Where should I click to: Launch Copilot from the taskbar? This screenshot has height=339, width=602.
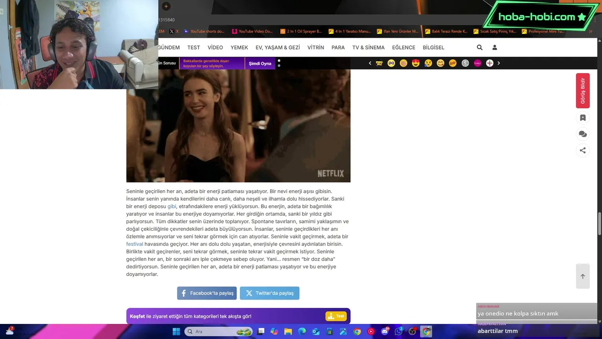pos(274,331)
